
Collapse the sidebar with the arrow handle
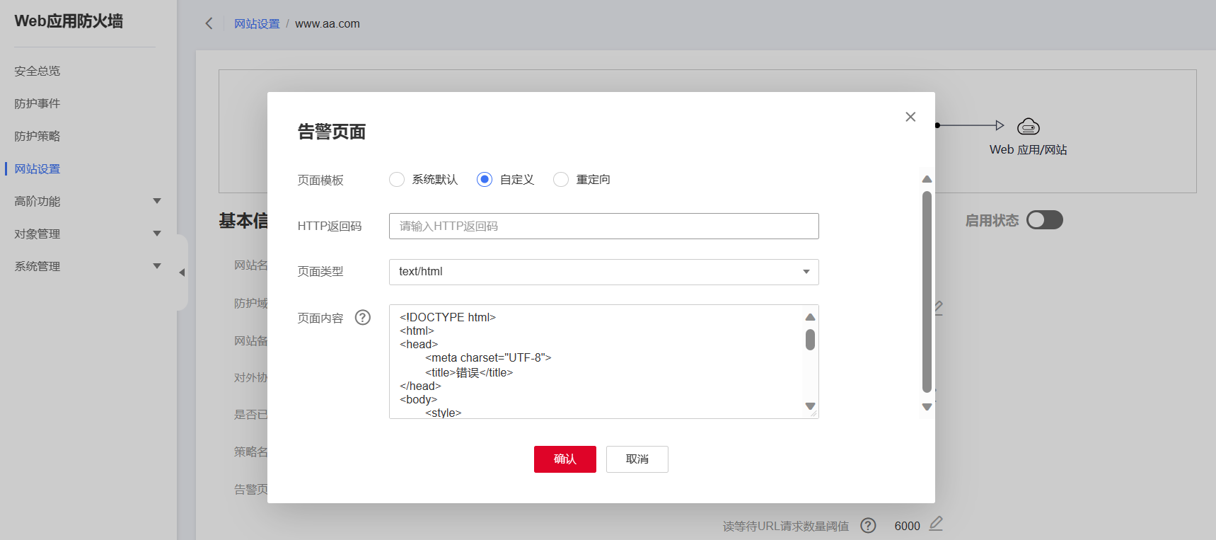pos(182,272)
